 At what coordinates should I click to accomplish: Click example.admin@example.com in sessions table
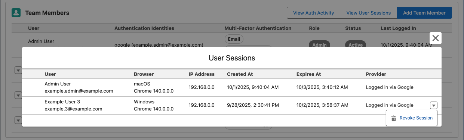pos(79,91)
